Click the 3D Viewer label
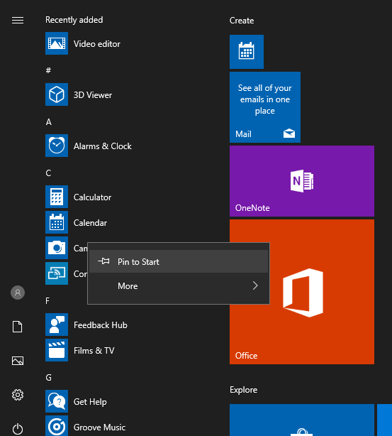392x436 pixels. 93,95
